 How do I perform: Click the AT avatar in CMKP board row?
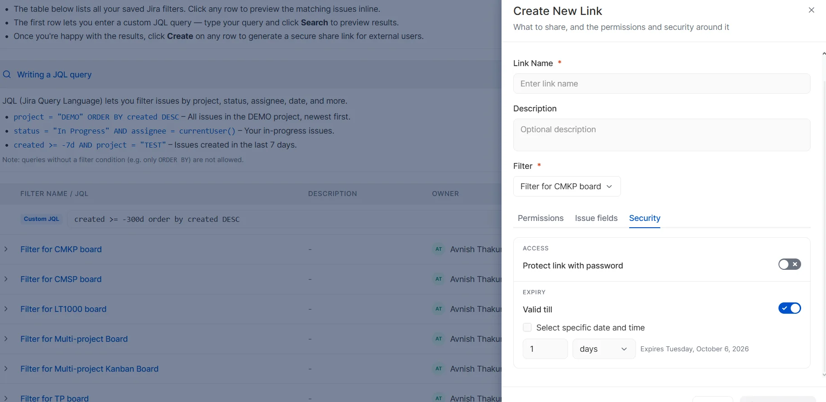tap(439, 249)
